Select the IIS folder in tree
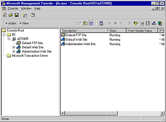This screenshot has height=122, width=166. 14,35
